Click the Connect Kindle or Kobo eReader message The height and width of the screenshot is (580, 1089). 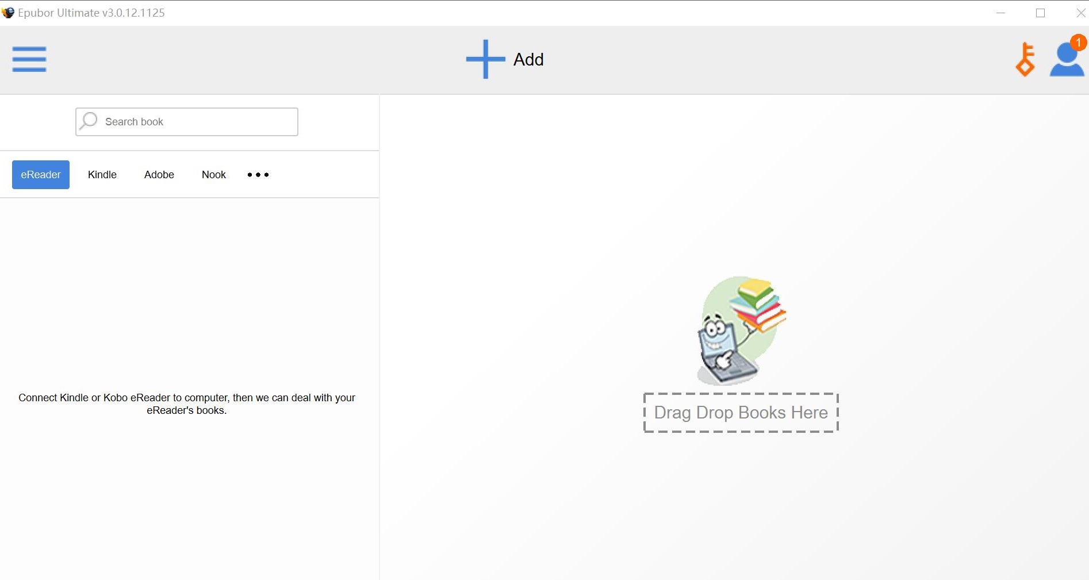click(187, 404)
